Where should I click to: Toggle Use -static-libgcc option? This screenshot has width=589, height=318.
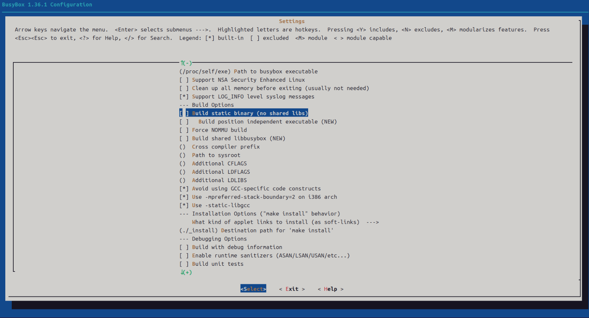(215, 205)
